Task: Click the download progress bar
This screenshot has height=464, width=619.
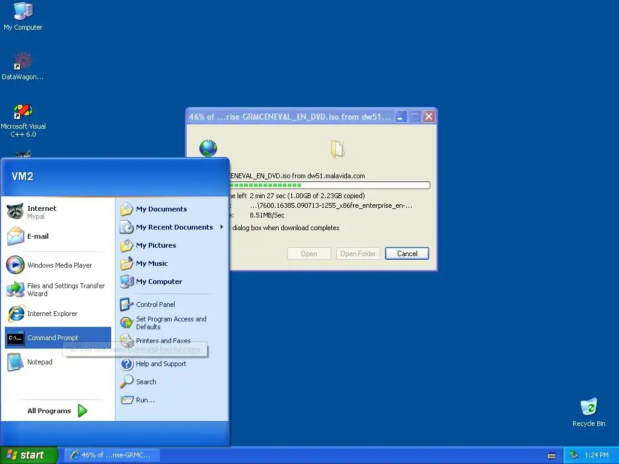Action: coord(329,185)
